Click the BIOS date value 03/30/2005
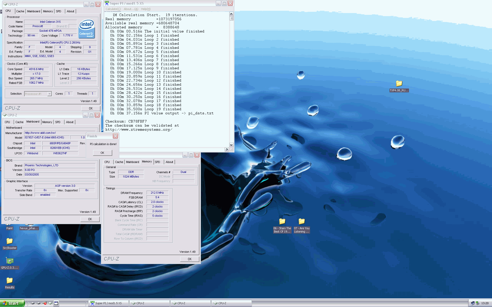 (60, 174)
